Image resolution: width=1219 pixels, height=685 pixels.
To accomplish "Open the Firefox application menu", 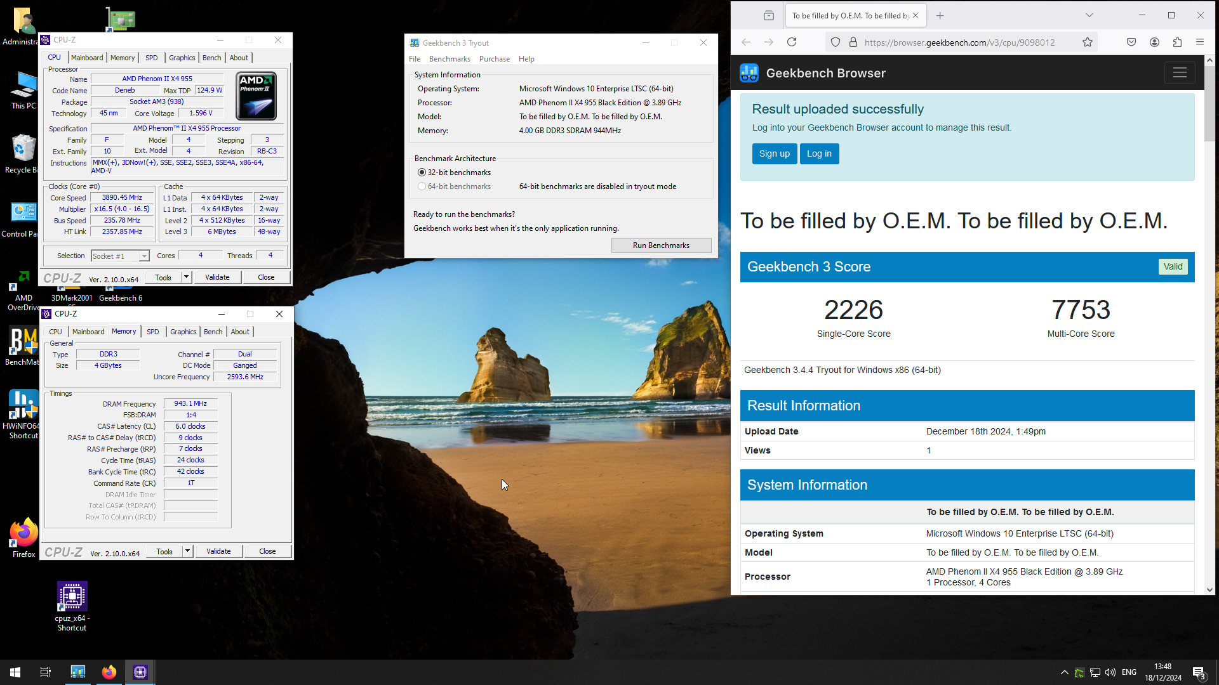I will tap(1200, 42).
